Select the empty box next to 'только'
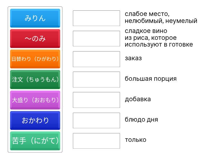Image resolution: width=212 pixels, height=159 pixels. tap(96, 141)
